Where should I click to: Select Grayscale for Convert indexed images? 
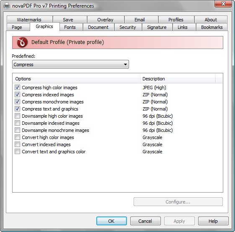(152, 144)
